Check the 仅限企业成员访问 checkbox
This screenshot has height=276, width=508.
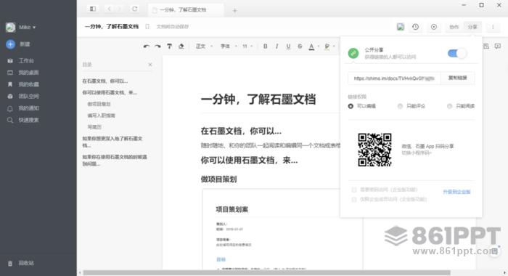pyautogui.click(x=354, y=200)
